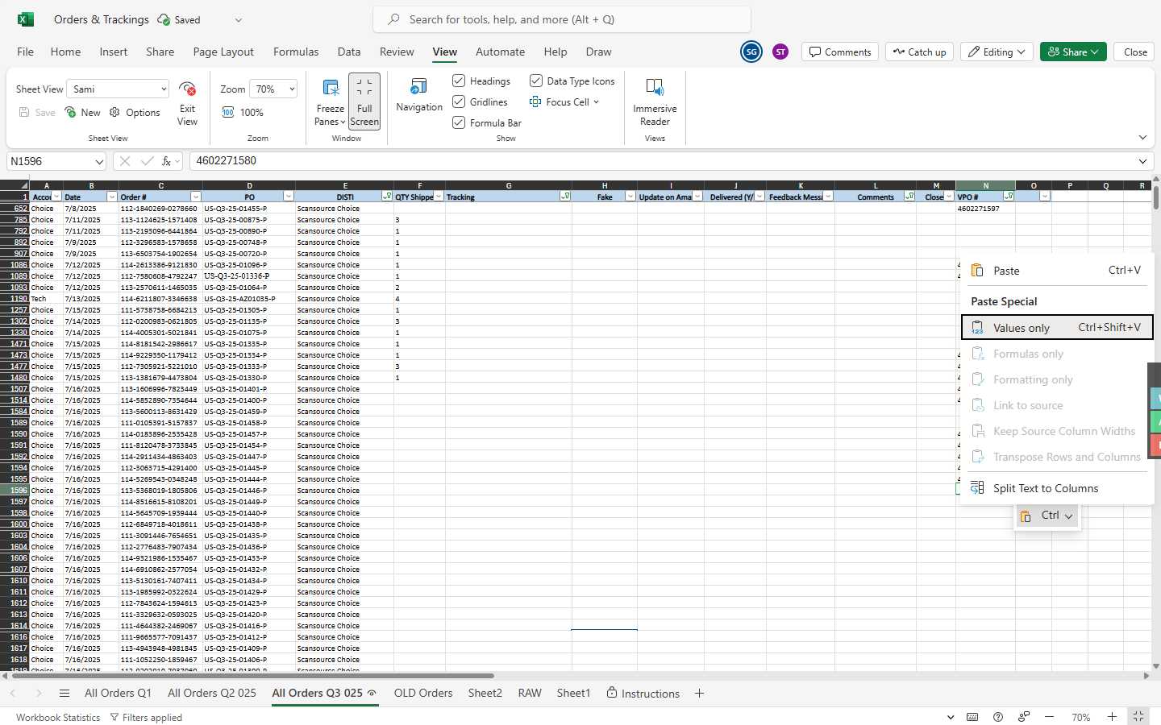Toggle Full Screen mode
Image resolution: width=1161 pixels, height=725 pixels.
point(364,101)
